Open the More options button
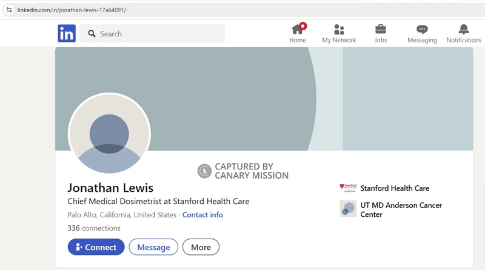 (201, 247)
